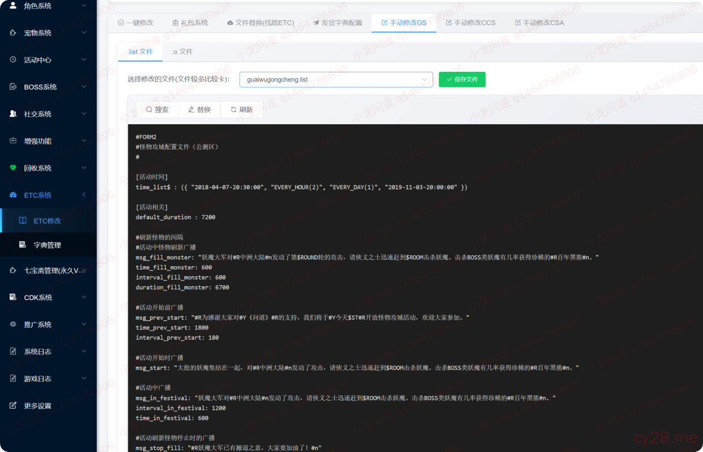The width and height of the screenshot is (703, 452).
Task: Switch to the 手动修改CCS tab
Action: click(471, 23)
